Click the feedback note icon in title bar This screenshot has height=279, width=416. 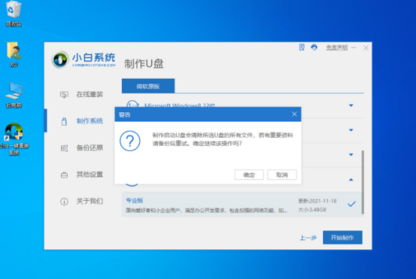[302, 48]
